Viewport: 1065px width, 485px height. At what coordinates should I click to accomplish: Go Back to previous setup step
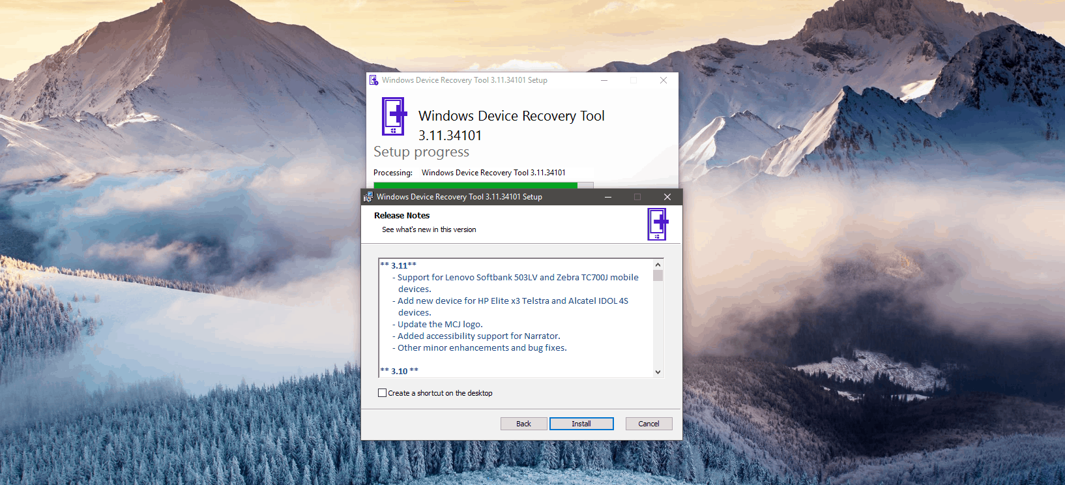523,424
